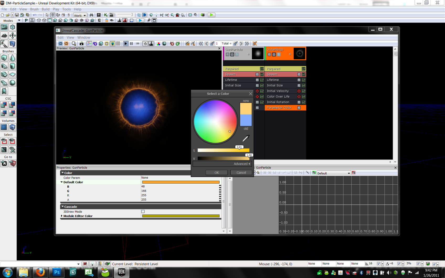This screenshot has height=278, width=445.
Task: Click the red undo arrow in Cascade toolbar
Action: click(172, 44)
